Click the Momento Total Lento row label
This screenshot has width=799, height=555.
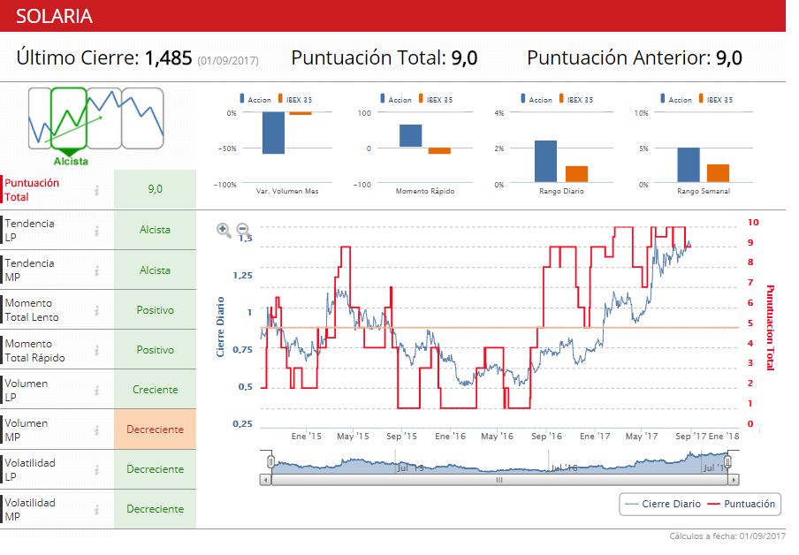point(32,310)
